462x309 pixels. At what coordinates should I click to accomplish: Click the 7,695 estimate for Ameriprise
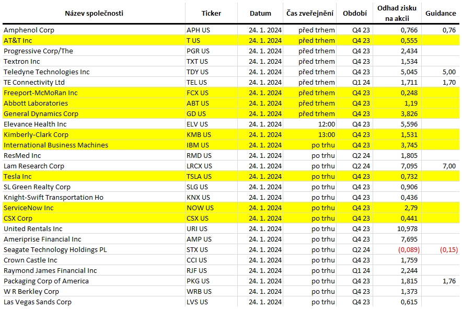(409, 239)
